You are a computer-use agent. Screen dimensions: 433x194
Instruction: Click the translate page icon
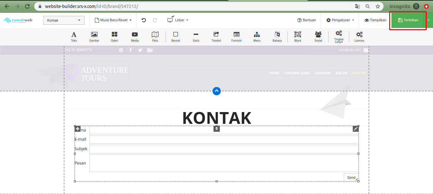pyautogui.click(x=358, y=6)
